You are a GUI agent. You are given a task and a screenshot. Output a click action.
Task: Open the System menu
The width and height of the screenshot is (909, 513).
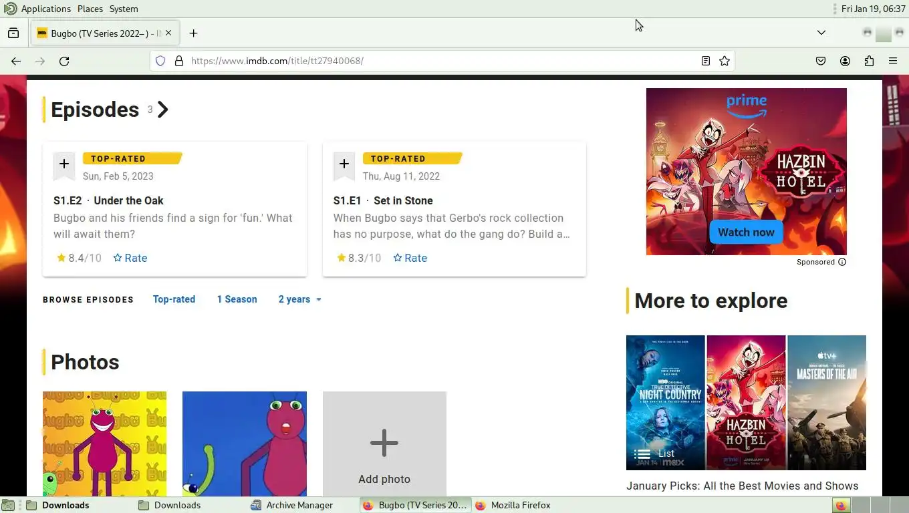coord(124,9)
